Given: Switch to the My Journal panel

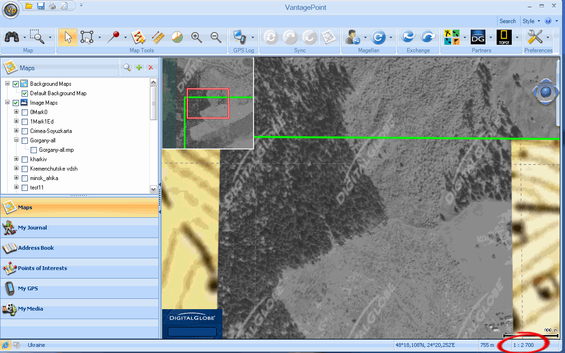Looking at the screenshot, I should [x=32, y=228].
